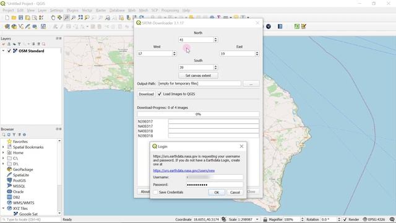Click filter icon in Browser panel
The height and width of the screenshot is (223, 396).
click(14, 135)
